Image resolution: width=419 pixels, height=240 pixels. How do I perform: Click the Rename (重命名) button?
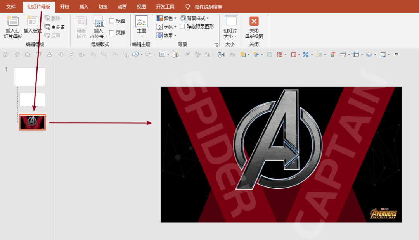[55, 27]
